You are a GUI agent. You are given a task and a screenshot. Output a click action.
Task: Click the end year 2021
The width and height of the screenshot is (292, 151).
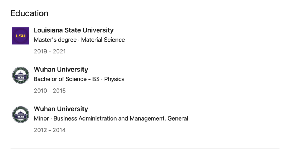click(x=59, y=51)
